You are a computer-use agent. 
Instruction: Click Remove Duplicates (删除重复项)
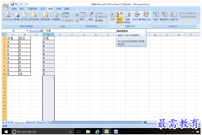pos(120,18)
